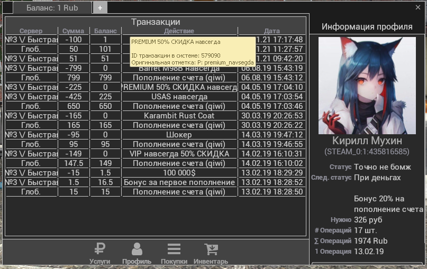
Task: Select the Шокер purchase row
Action: (x=179, y=135)
